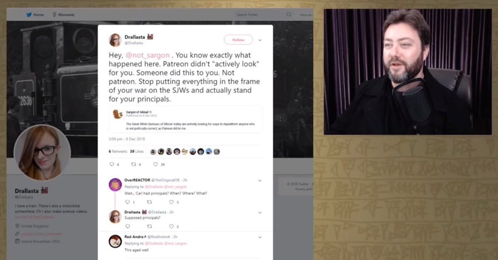Open the OverREACTOR reply options chevron
Screen dimensions: 498x260
click(x=260, y=181)
